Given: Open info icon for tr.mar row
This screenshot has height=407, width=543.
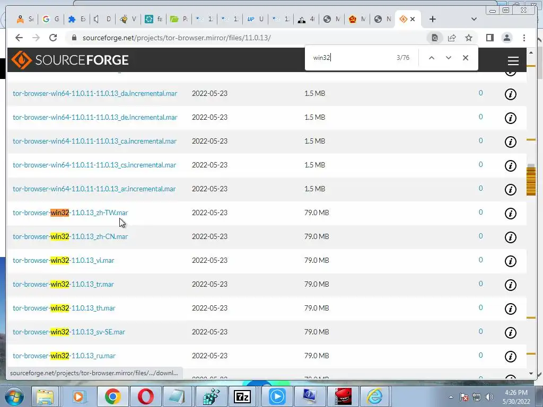Looking at the screenshot, I should tap(511, 285).
